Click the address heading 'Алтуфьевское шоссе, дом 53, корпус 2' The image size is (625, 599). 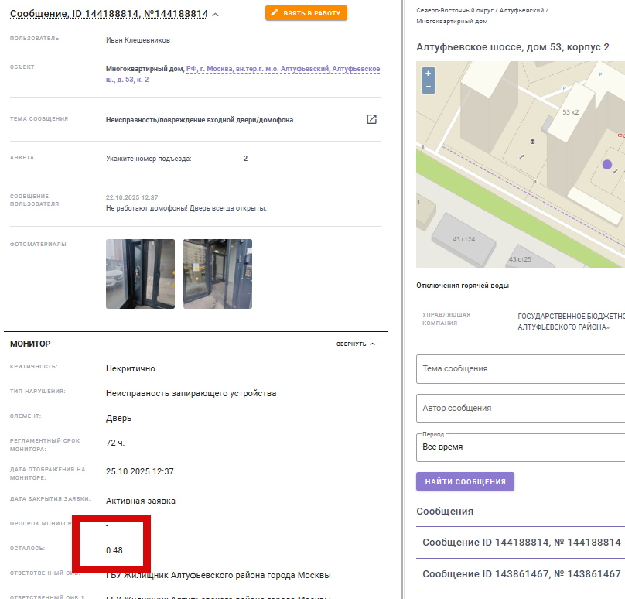tap(513, 47)
